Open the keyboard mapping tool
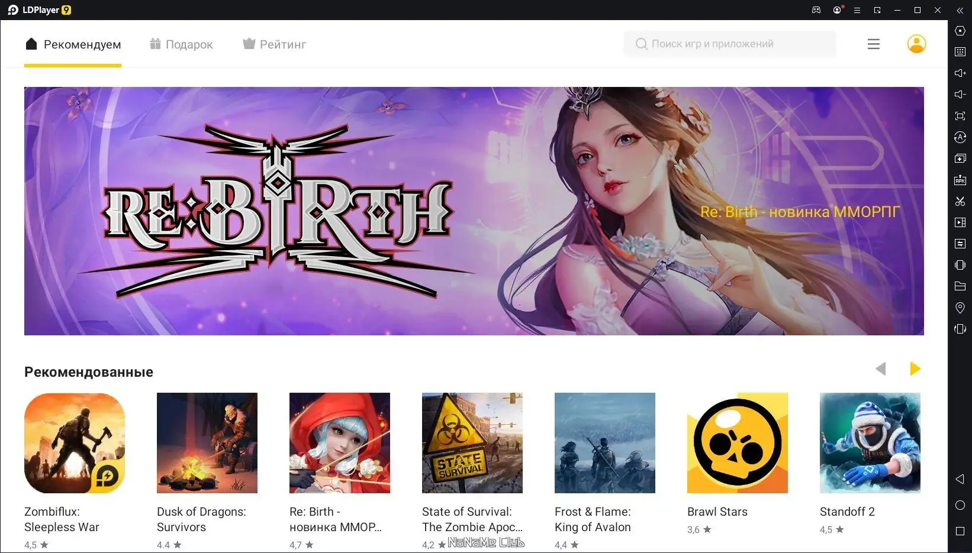 coord(960,52)
